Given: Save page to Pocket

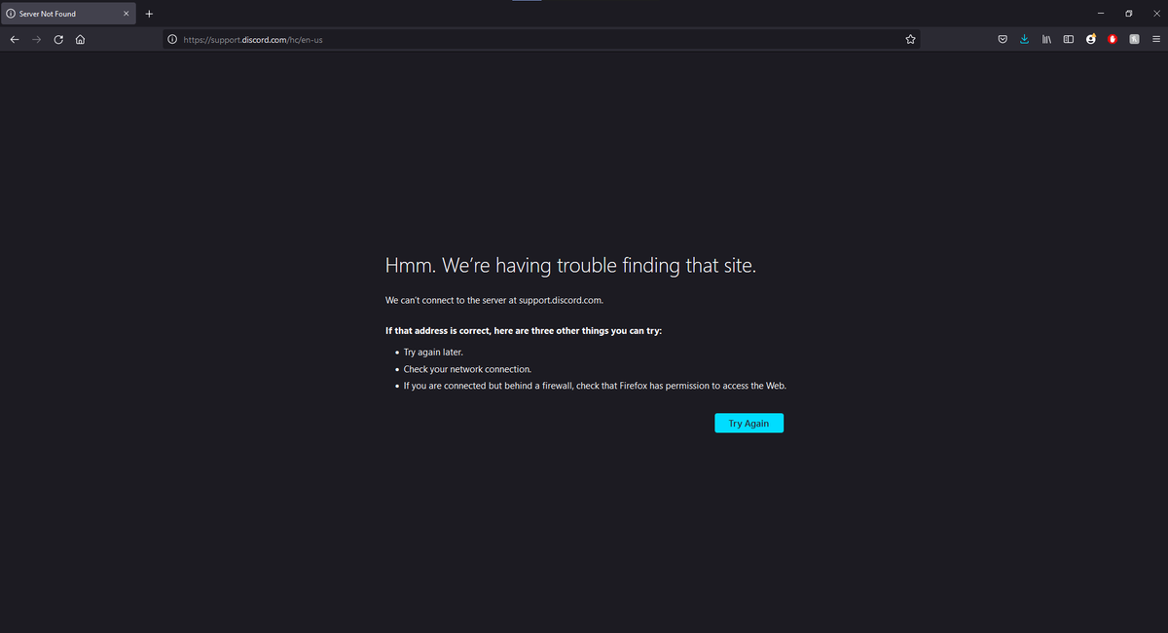Looking at the screenshot, I should click(1003, 40).
